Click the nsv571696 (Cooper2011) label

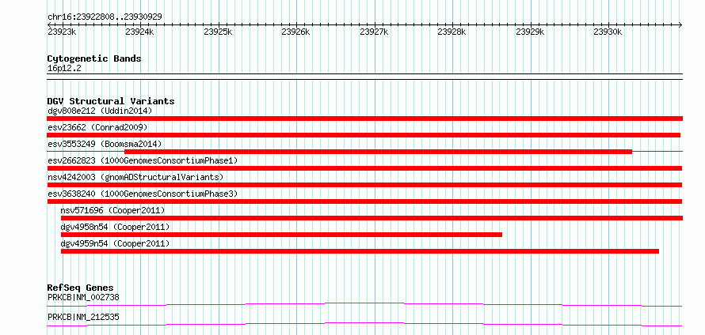[112, 210]
